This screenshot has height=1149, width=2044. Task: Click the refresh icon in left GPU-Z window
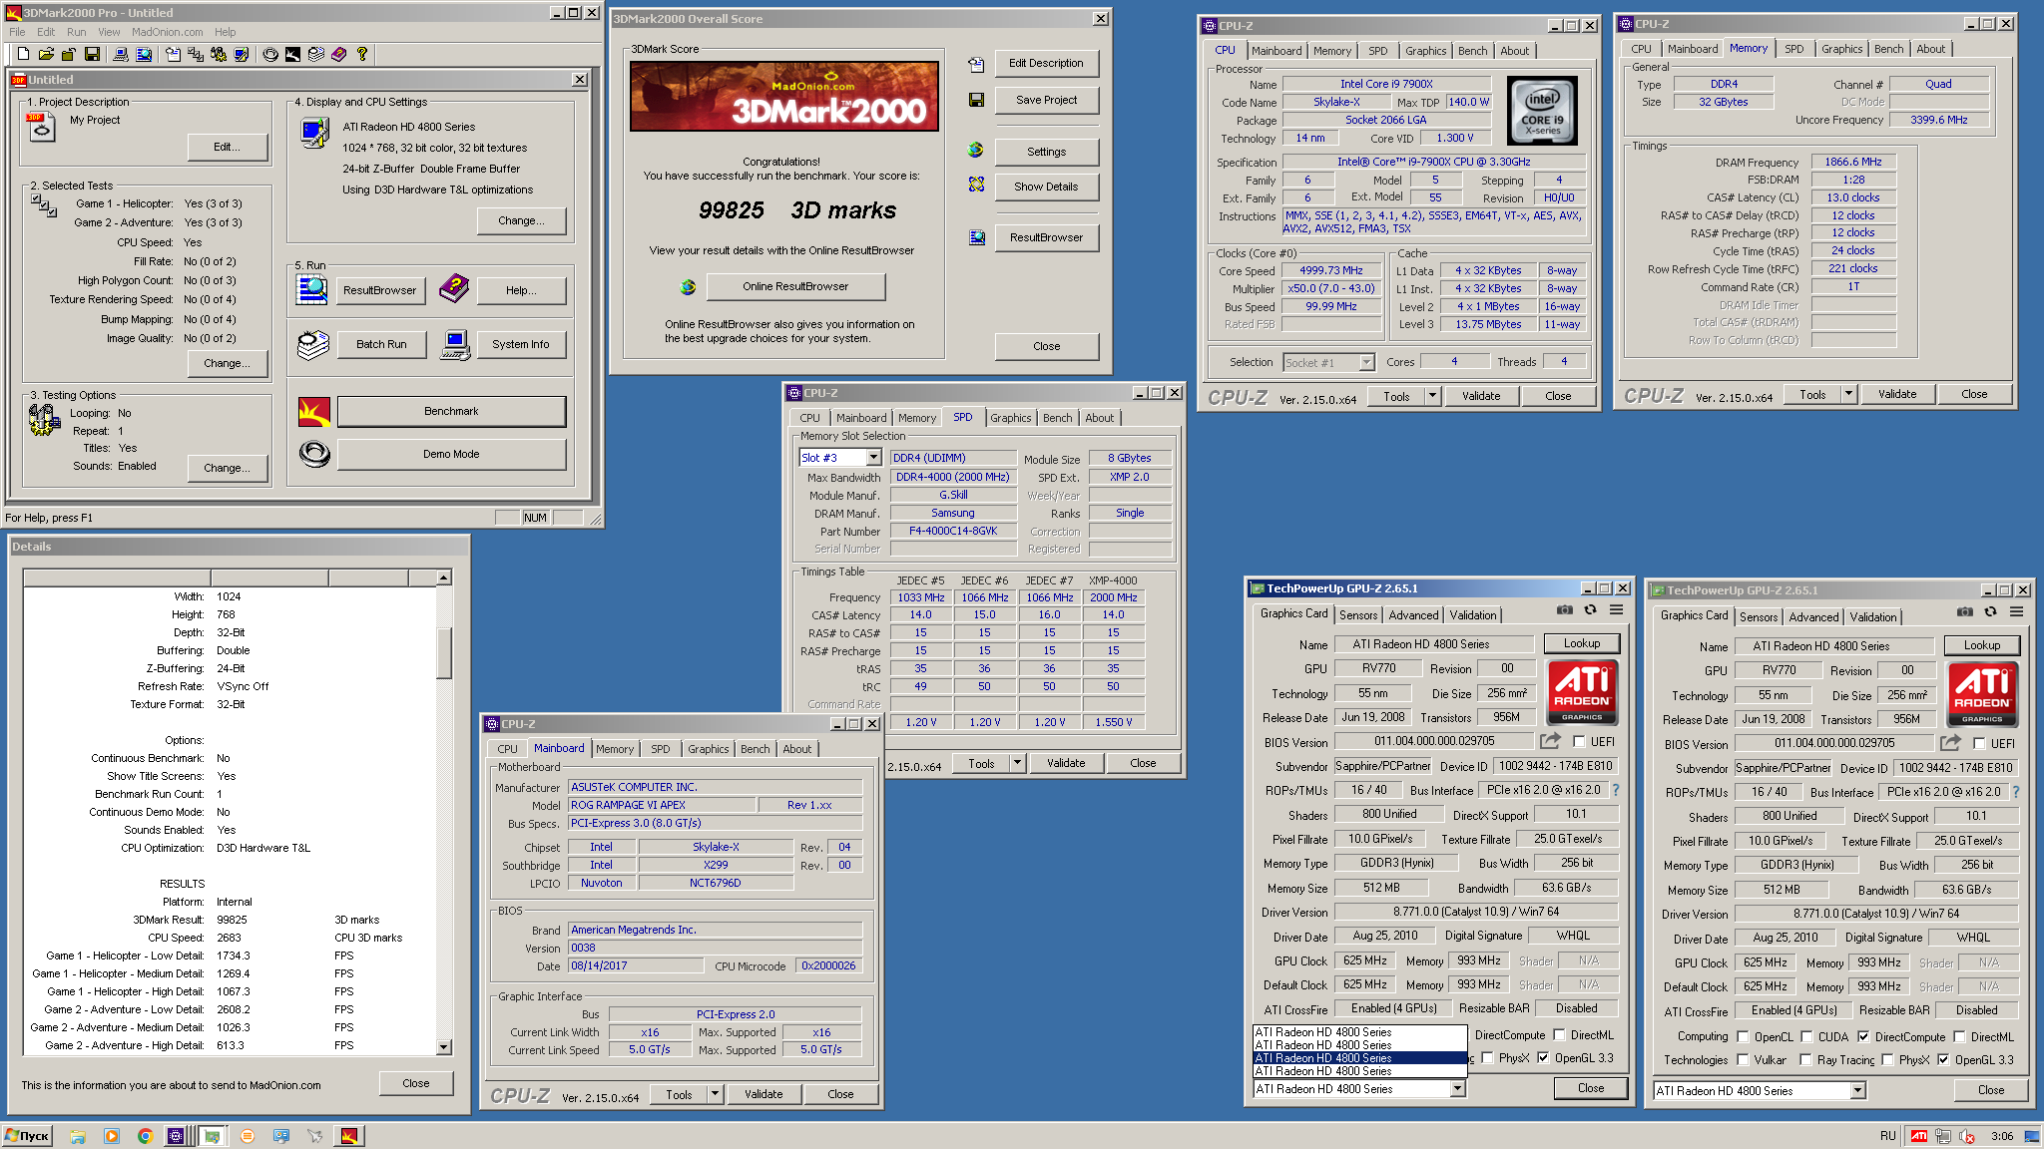click(1590, 609)
